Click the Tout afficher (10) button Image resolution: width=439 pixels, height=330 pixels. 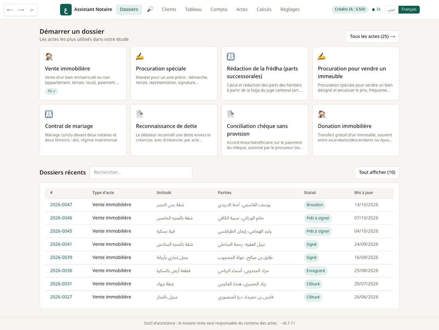coord(377,172)
